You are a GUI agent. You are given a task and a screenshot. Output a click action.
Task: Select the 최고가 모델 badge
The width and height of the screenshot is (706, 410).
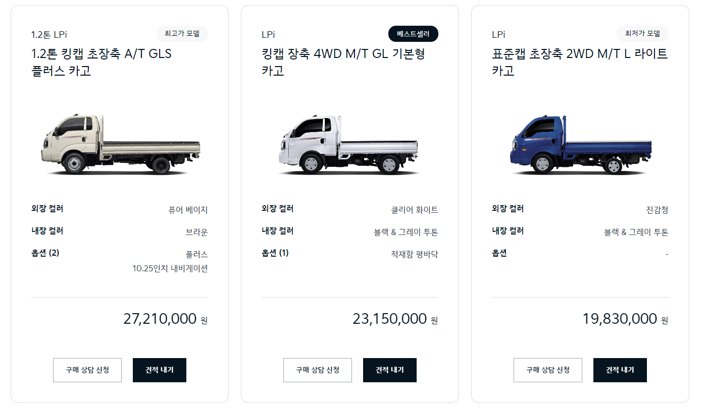coord(182,34)
